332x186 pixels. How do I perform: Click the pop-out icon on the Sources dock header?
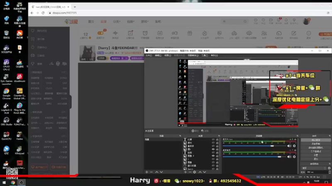click(x=219, y=136)
